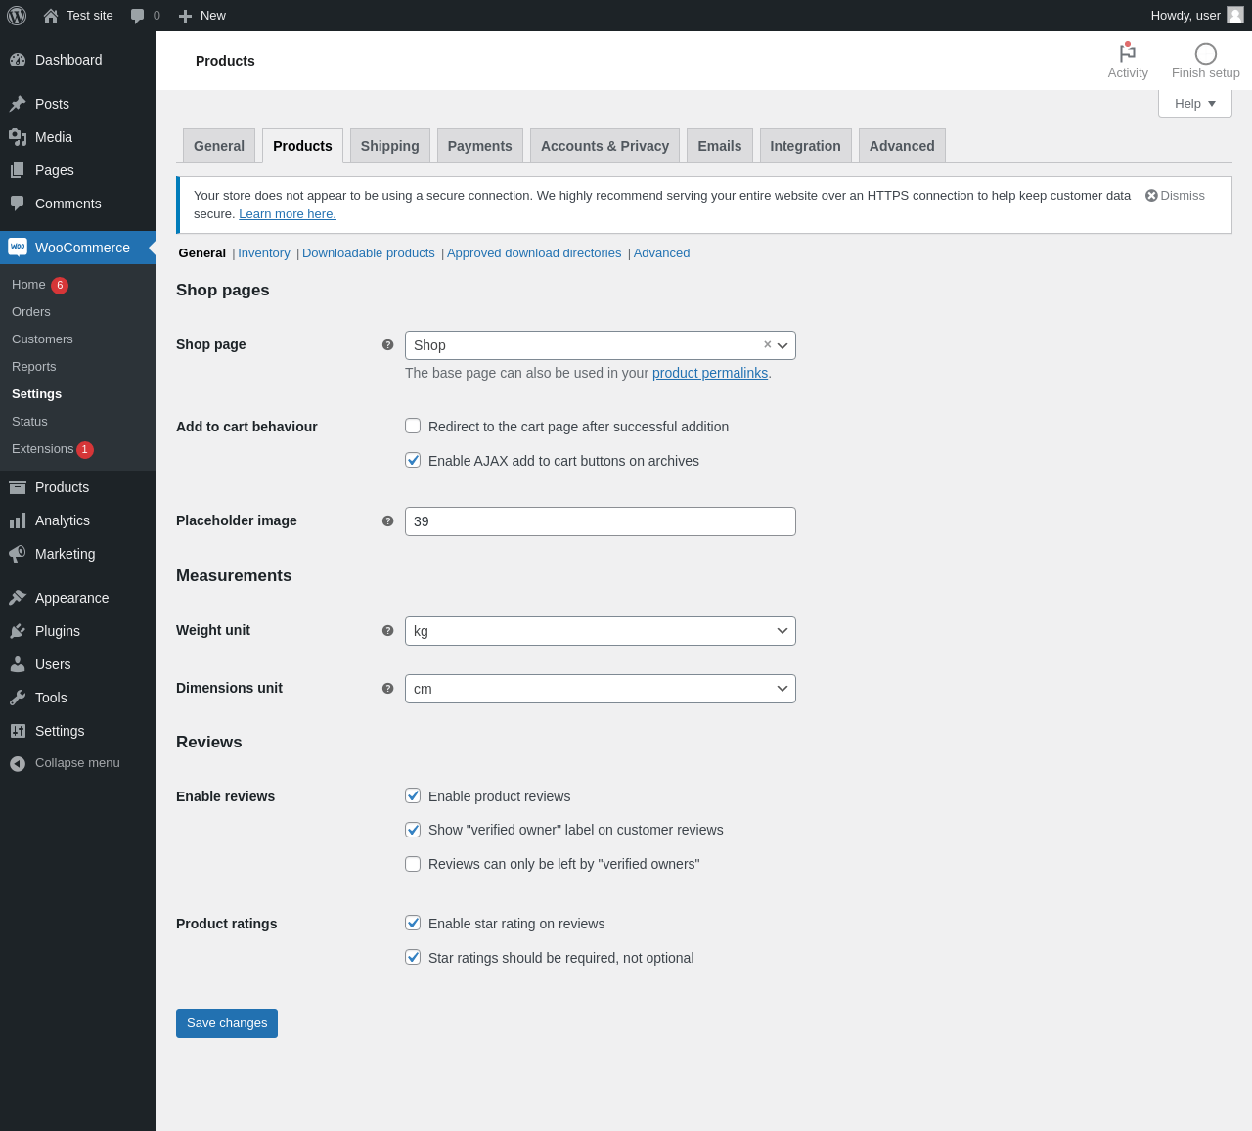Disable AJAX add to cart buttons
The image size is (1252, 1131).
tap(413, 460)
